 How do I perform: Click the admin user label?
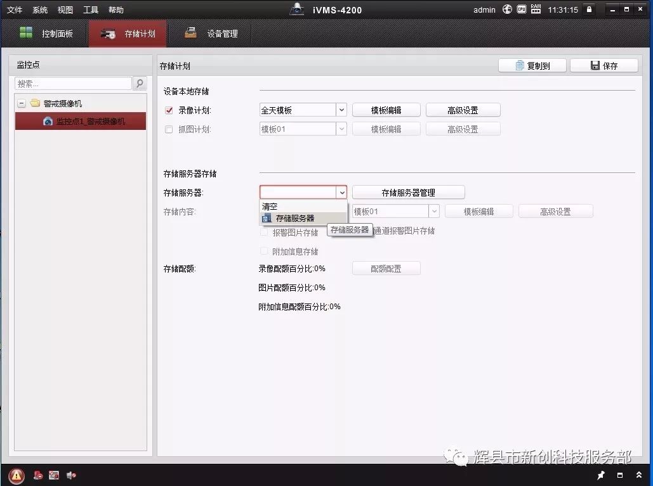(x=484, y=10)
